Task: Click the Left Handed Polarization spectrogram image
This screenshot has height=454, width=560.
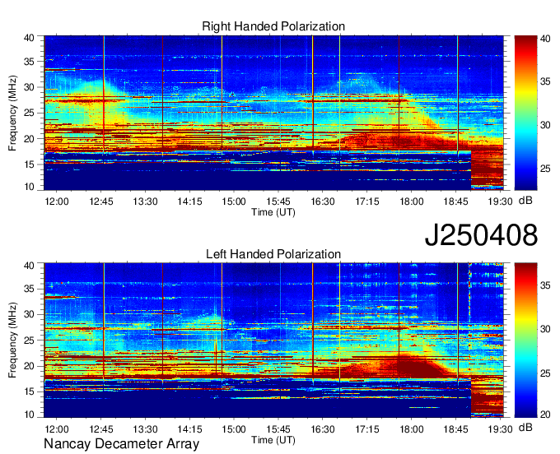Action: pos(273,340)
